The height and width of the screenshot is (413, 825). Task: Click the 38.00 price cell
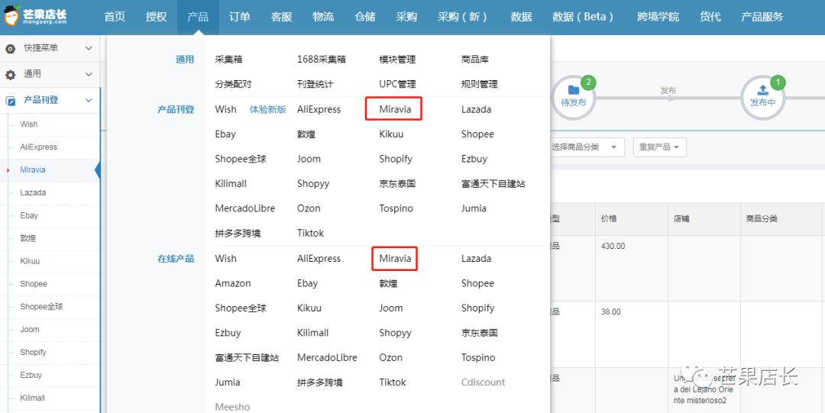611,312
